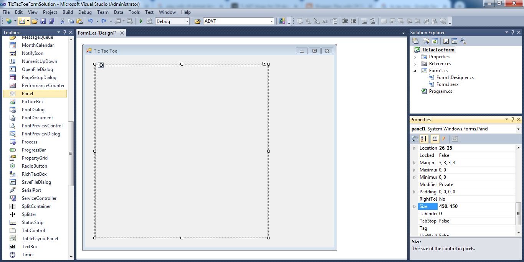Select the Events lightning icon in Properties panel
The width and height of the screenshot is (524, 262).
pyautogui.click(x=444, y=139)
